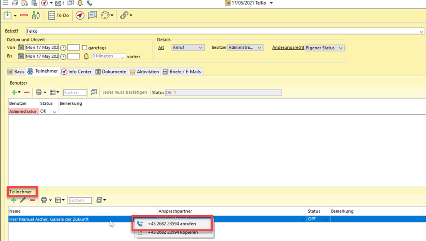The height and width of the screenshot is (241, 426).
Task: Click the bell notification icon in top bar
Action: coord(81,3)
